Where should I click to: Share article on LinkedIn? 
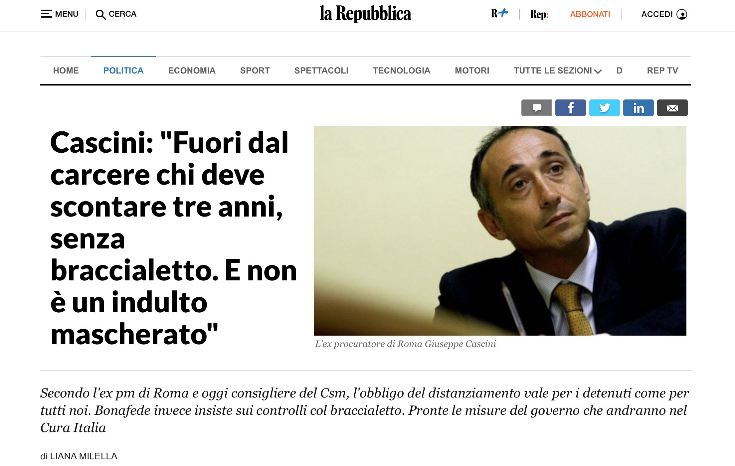point(638,108)
